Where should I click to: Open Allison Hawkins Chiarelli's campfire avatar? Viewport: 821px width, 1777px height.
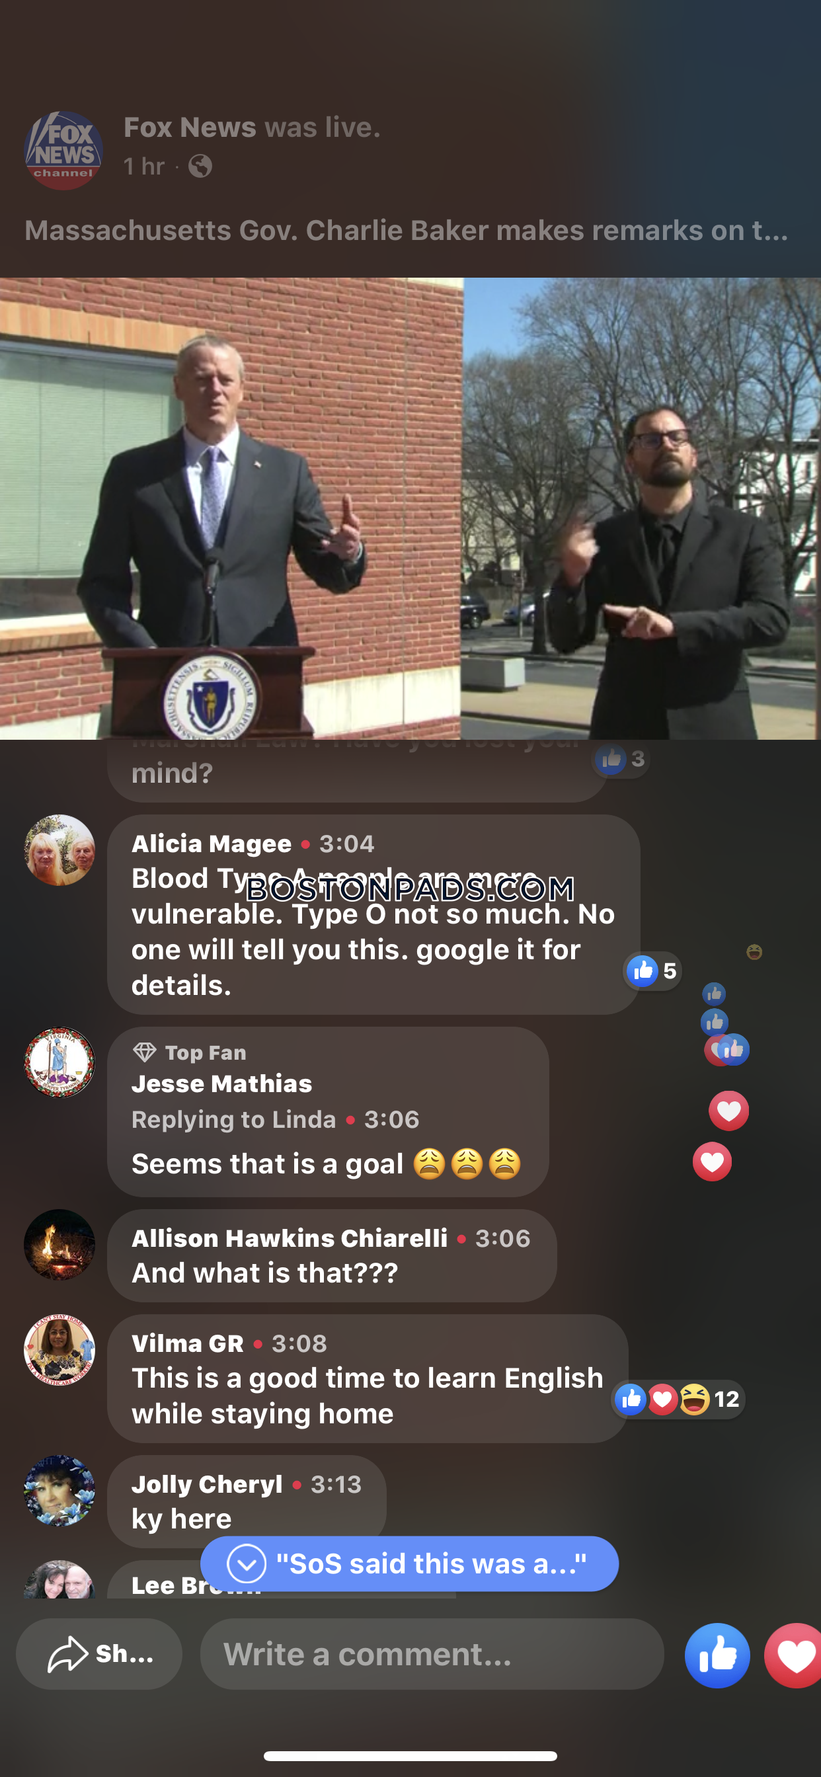[59, 1244]
